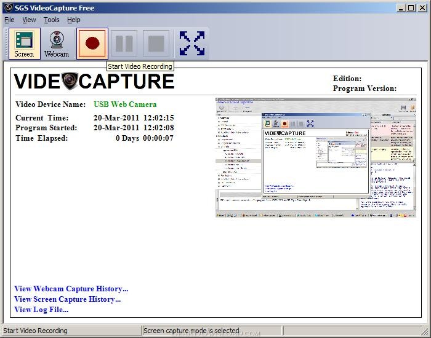Image resolution: width=431 pixels, height=338 pixels.
Task: Open the Tools menu
Action: 51,20
